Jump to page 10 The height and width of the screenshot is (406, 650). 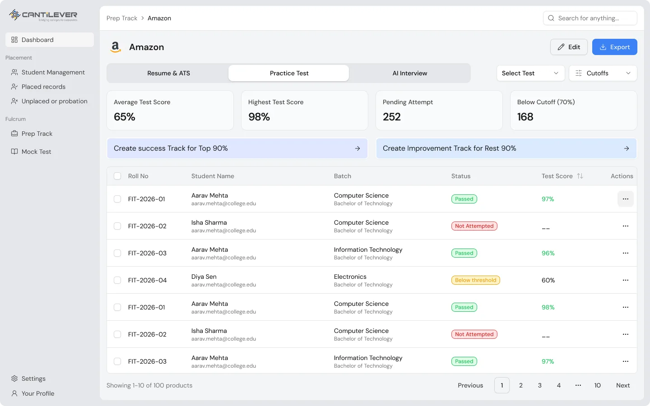598,385
